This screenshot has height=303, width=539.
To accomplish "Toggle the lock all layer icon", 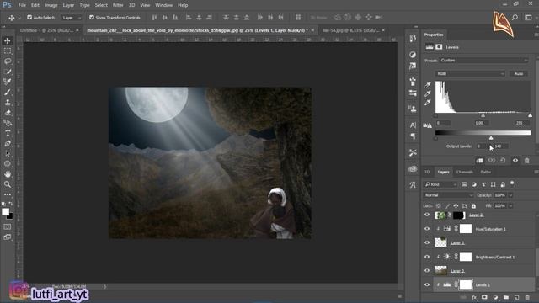I will (473, 205).
